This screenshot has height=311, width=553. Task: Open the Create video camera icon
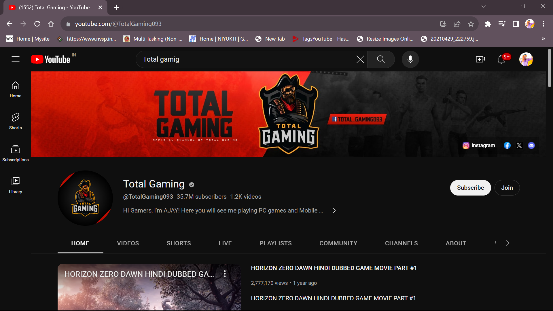tap(480, 59)
